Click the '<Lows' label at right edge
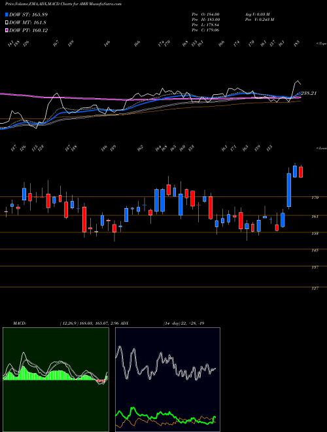Image resolution: width=327 pixels, height=432 pixels. point(322,148)
